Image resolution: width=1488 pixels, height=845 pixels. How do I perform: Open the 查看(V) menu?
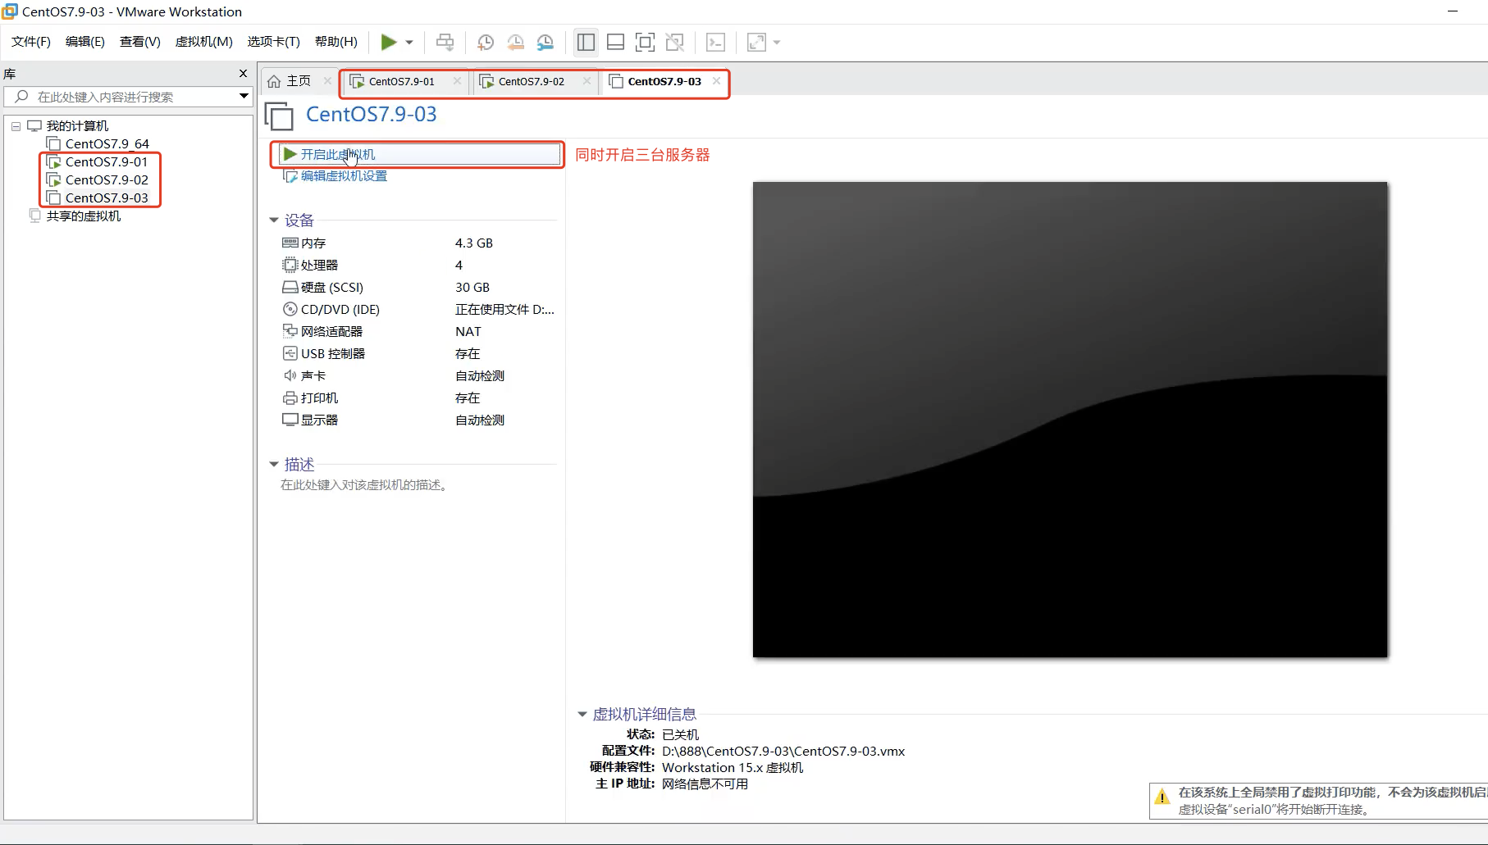[140, 42]
